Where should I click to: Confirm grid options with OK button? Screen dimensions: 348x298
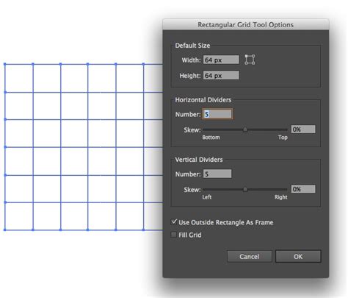click(298, 257)
